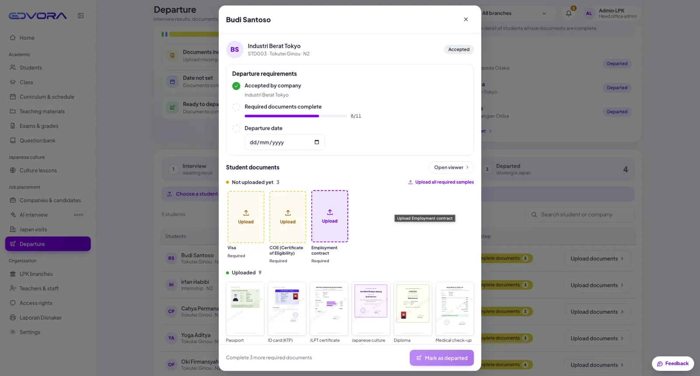Click the dd/mm/yyyy departure date field

[x=285, y=142]
